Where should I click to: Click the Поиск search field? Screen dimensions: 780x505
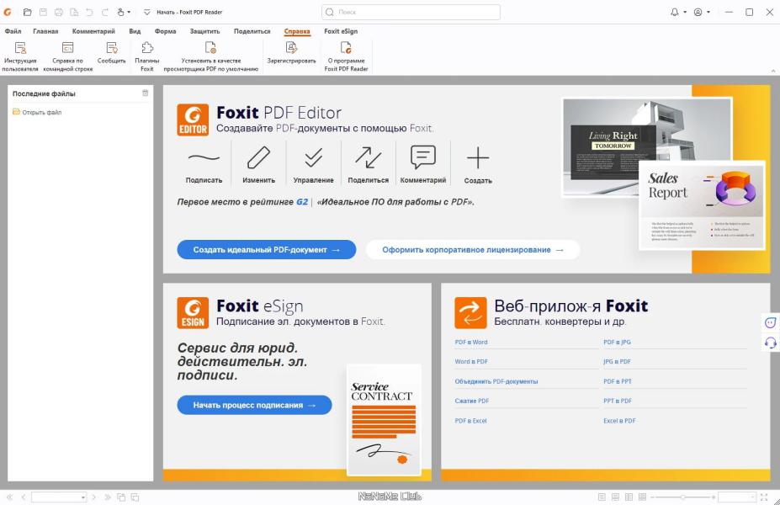pos(411,12)
